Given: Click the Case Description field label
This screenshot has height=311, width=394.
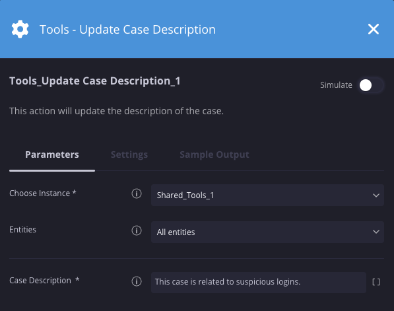Looking at the screenshot, I should click(x=44, y=281).
